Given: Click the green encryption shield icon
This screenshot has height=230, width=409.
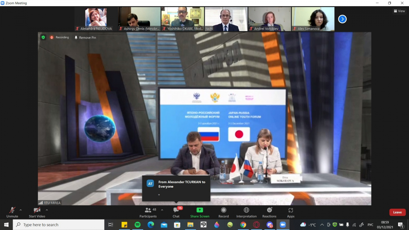Looking at the screenshot, I should [x=43, y=37].
